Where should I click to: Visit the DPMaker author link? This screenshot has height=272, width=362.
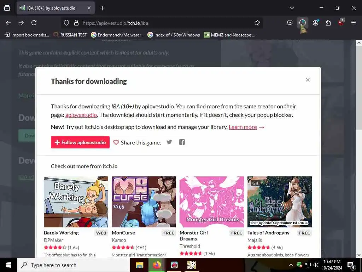pyautogui.click(x=53, y=240)
